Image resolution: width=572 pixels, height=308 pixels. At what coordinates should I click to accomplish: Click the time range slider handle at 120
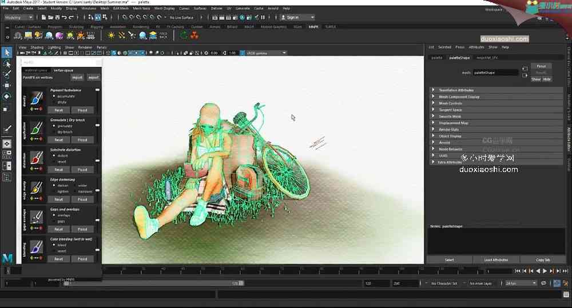pyautogui.click(x=241, y=283)
